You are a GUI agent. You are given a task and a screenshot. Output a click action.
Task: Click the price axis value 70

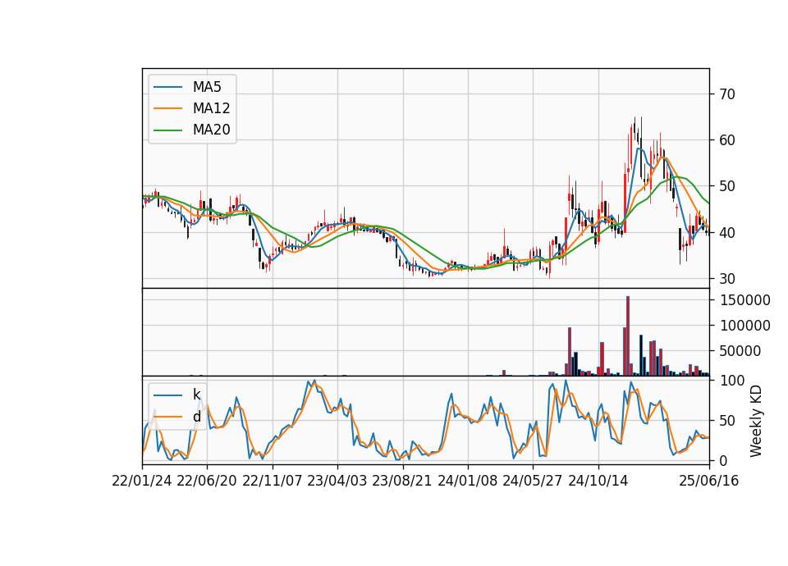727,94
